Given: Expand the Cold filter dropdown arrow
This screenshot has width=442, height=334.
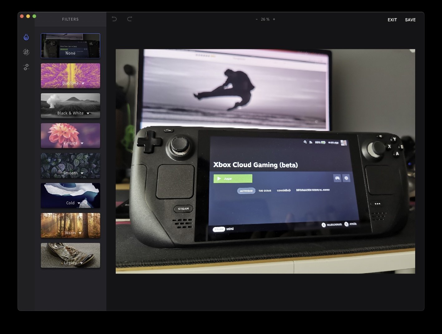Looking at the screenshot, I should (x=79, y=203).
